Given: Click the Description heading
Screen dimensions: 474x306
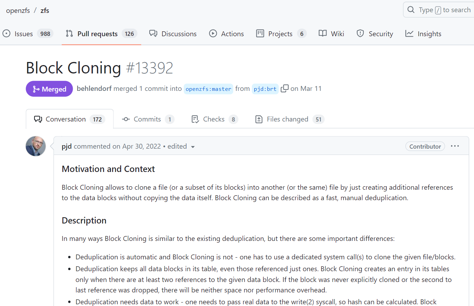Looking at the screenshot, I should 84,221.
